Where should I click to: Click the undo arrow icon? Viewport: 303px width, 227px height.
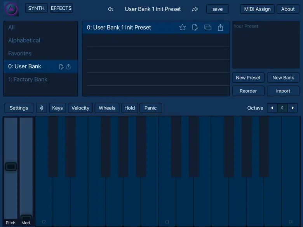(111, 9)
